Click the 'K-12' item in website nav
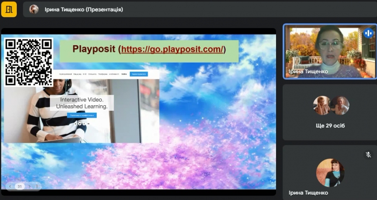The image size is (377, 200). tap(84, 74)
